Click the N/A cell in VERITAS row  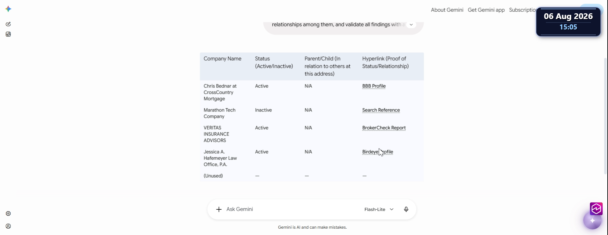pyautogui.click(x=308, y=128)
